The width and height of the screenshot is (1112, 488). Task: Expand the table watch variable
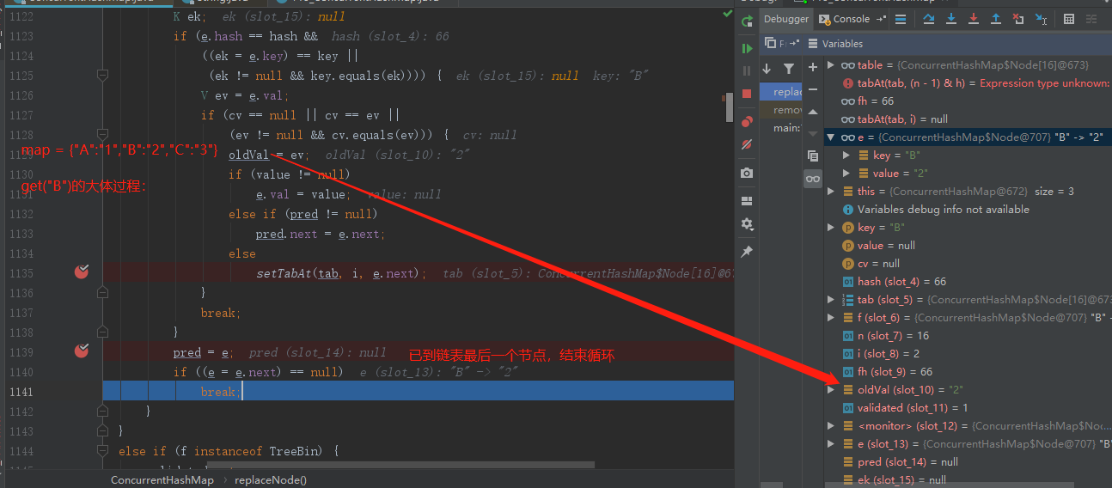831,65
